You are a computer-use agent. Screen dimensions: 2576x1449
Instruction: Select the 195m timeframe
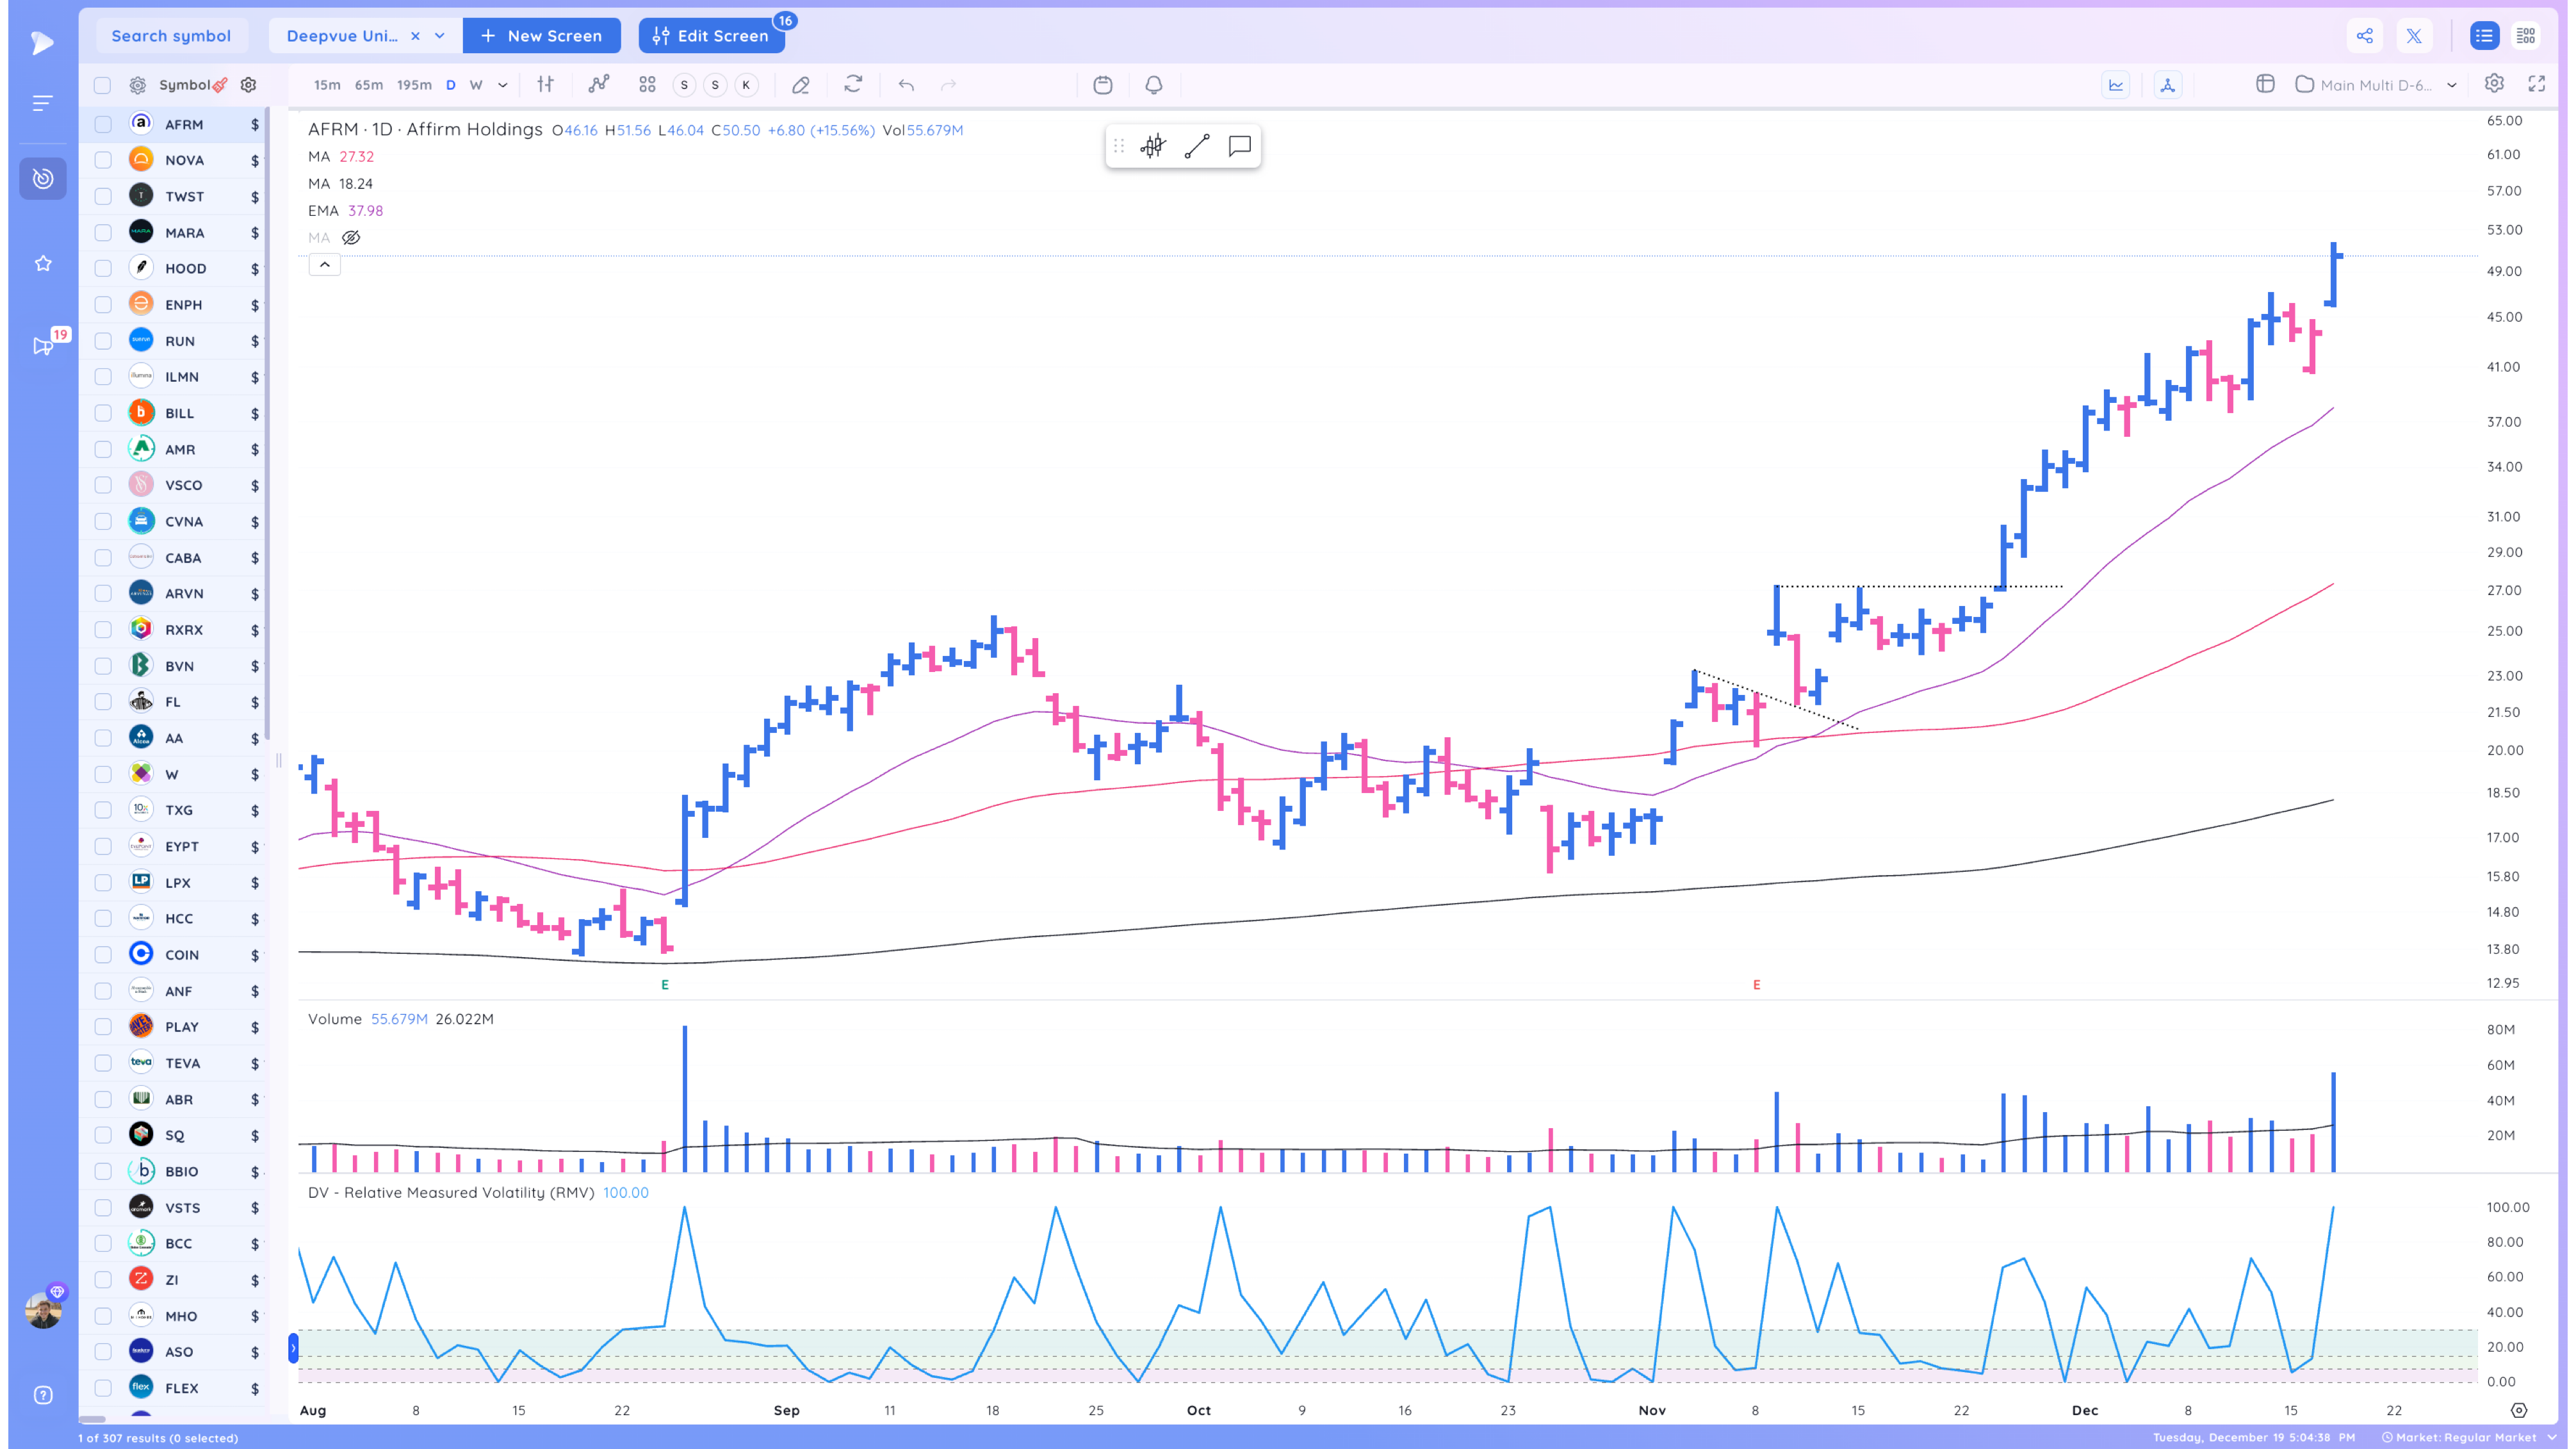[x=414, y=85]
